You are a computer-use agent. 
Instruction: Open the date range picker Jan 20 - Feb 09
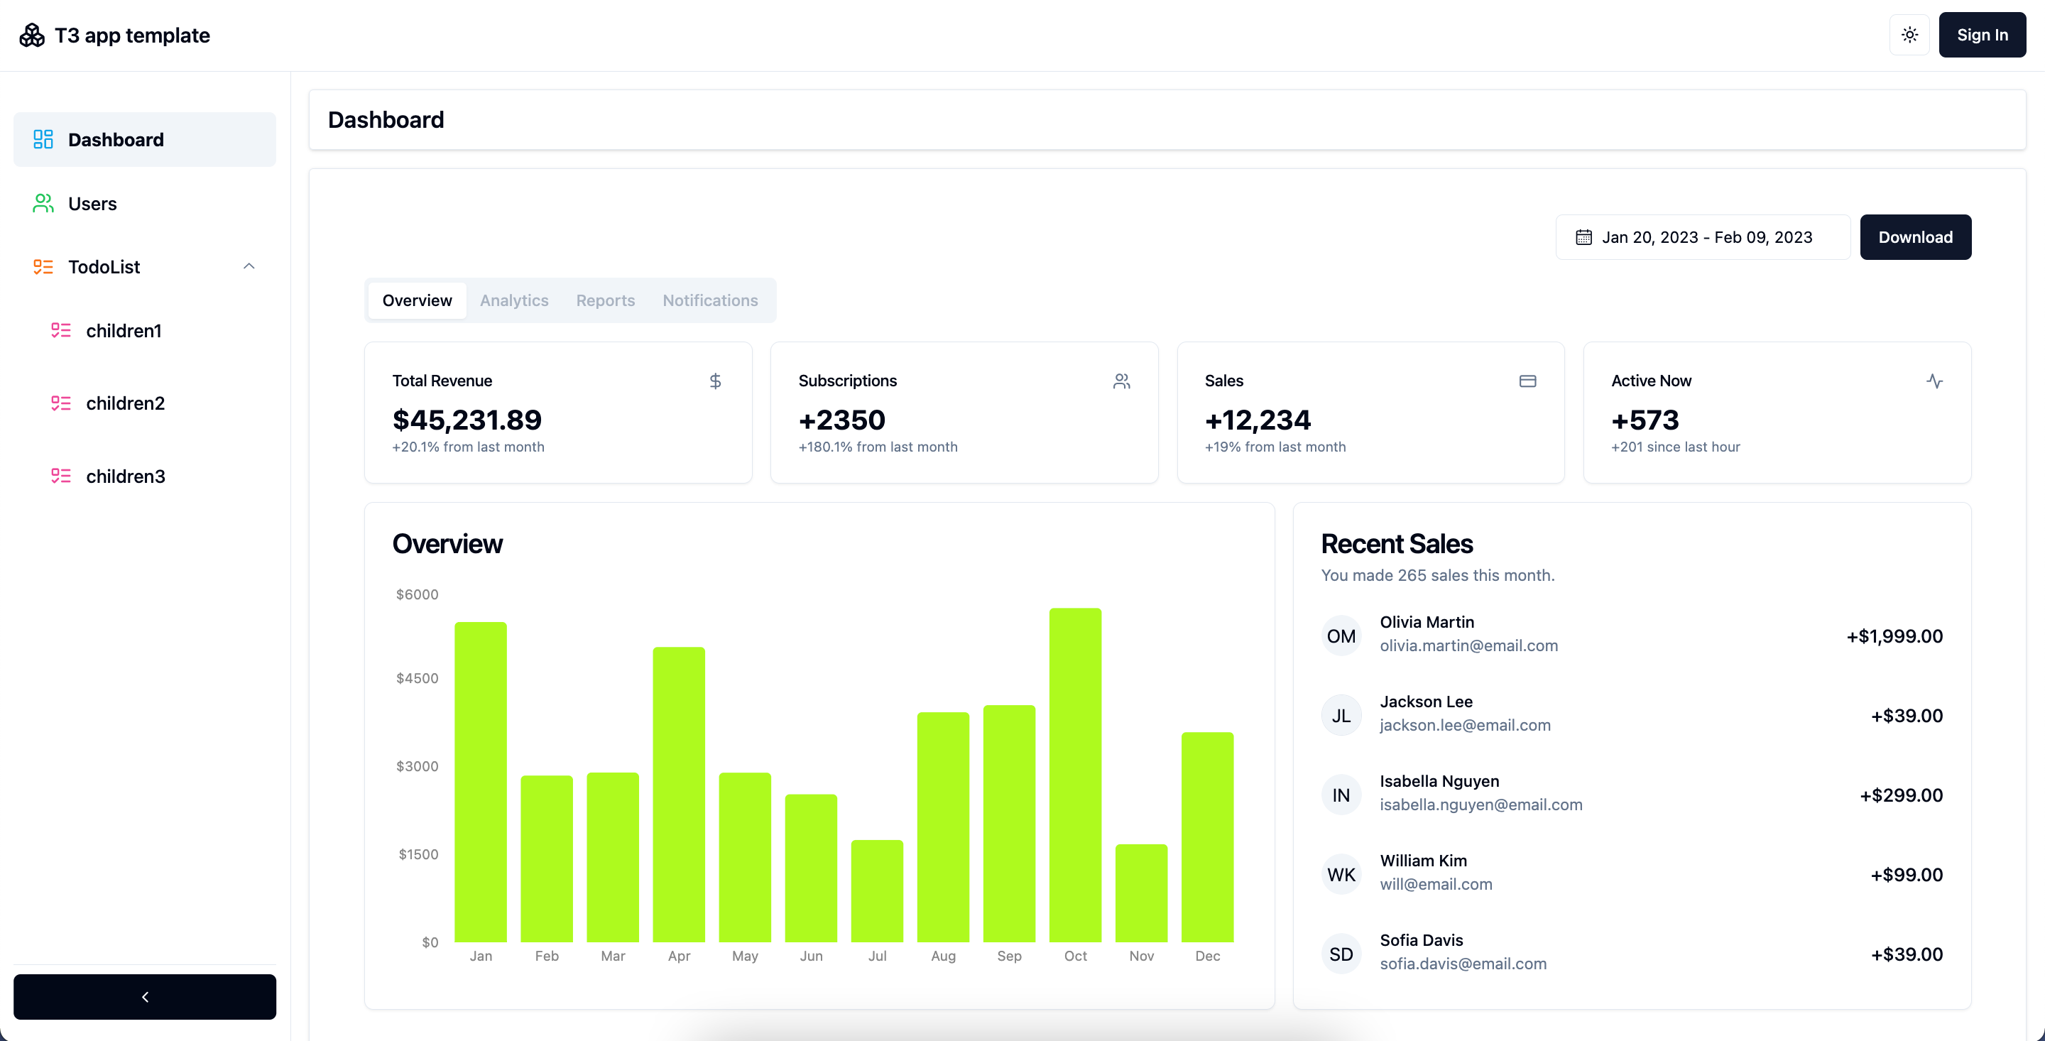[x=1702, y=237]
